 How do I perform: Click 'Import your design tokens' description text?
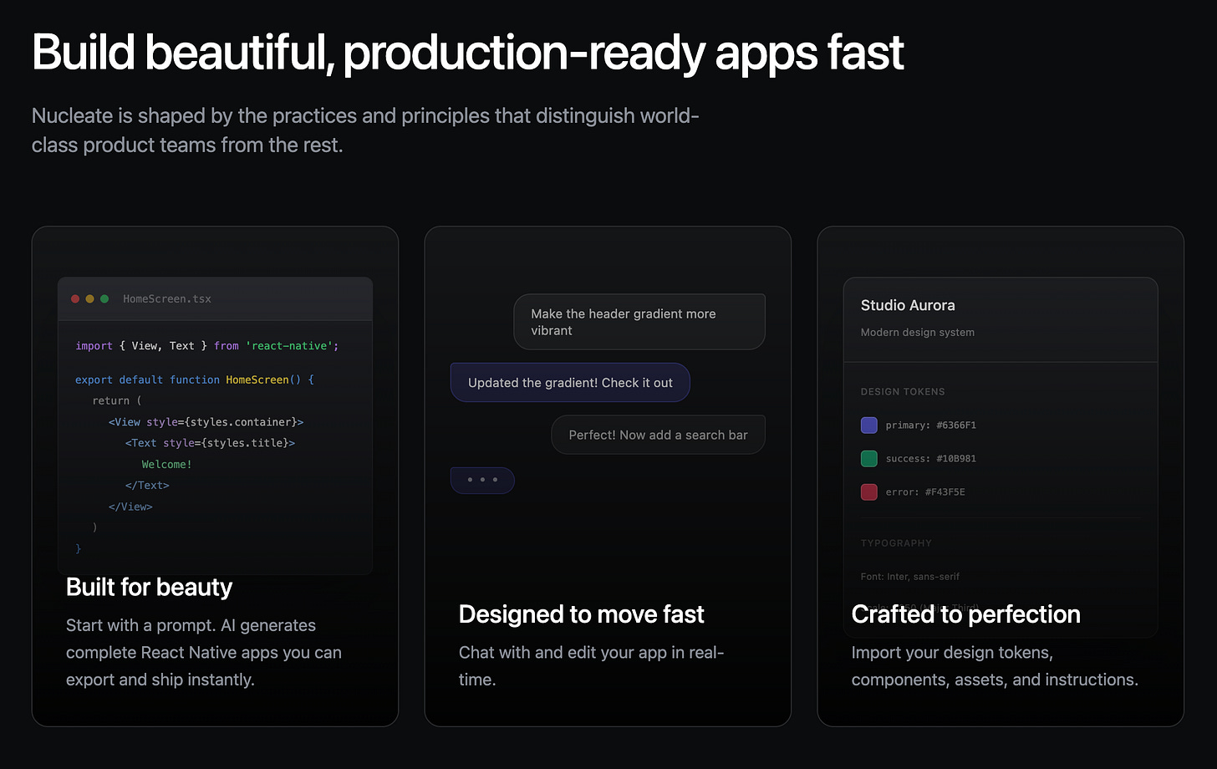pos(995,665)
